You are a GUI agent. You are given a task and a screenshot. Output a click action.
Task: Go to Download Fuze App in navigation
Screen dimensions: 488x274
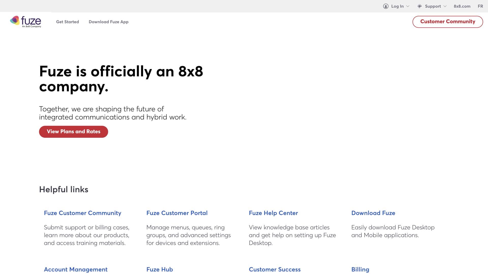pyautogui.click(x=109, y=22)
